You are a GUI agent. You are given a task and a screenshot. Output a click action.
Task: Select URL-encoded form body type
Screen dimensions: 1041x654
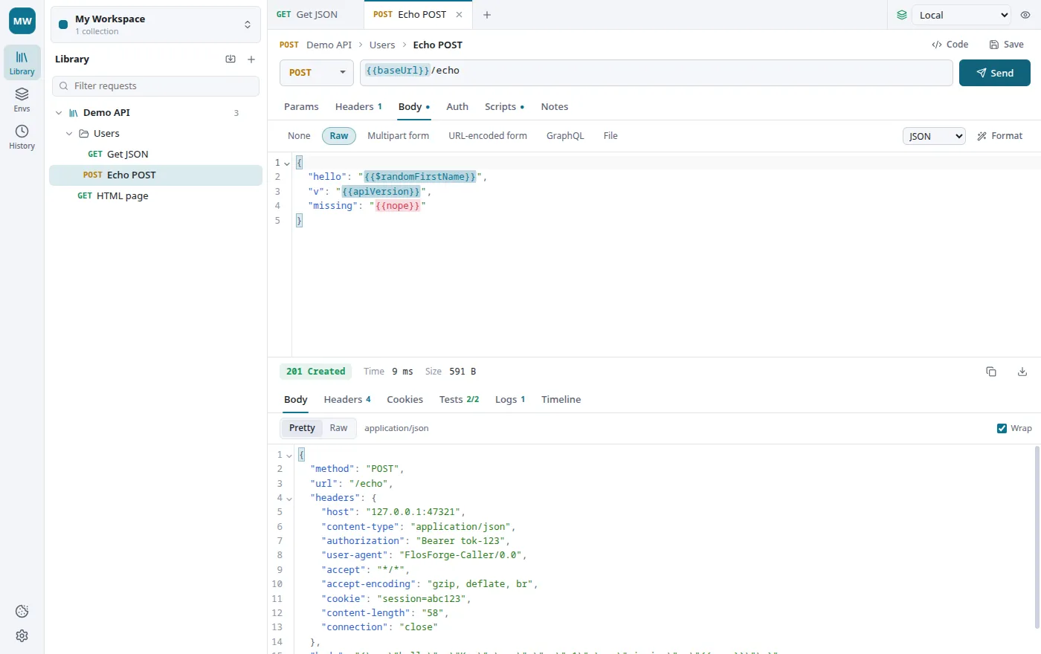[488, 136]
